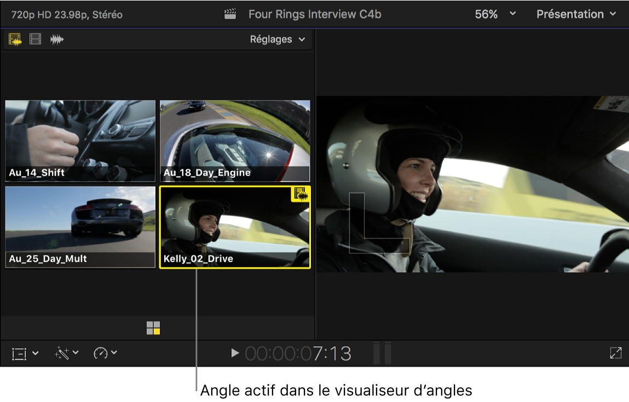Enable video-and-audio switching mode
The width and height of the screenshot is (629, 402).
[x=15, y=39]
